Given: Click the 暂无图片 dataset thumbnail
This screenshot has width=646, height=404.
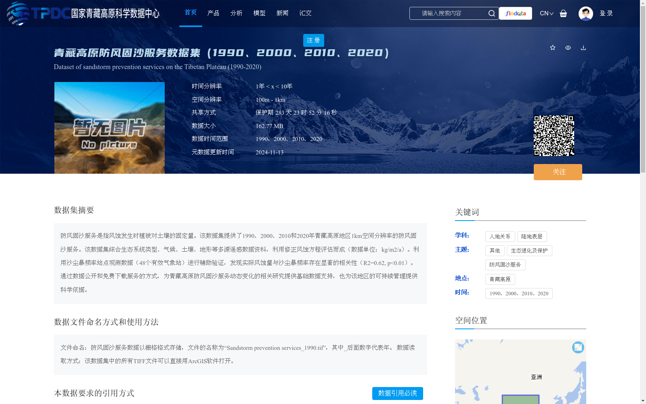Looking at the screenshot, I should pos(109,128).
